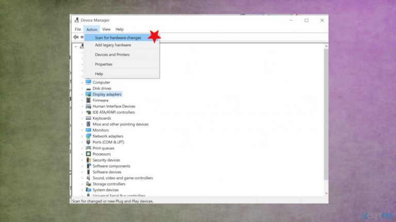Click the Computer category icon
The height and width of the screenshot is (222, 396).
click(x=88, y=82)
